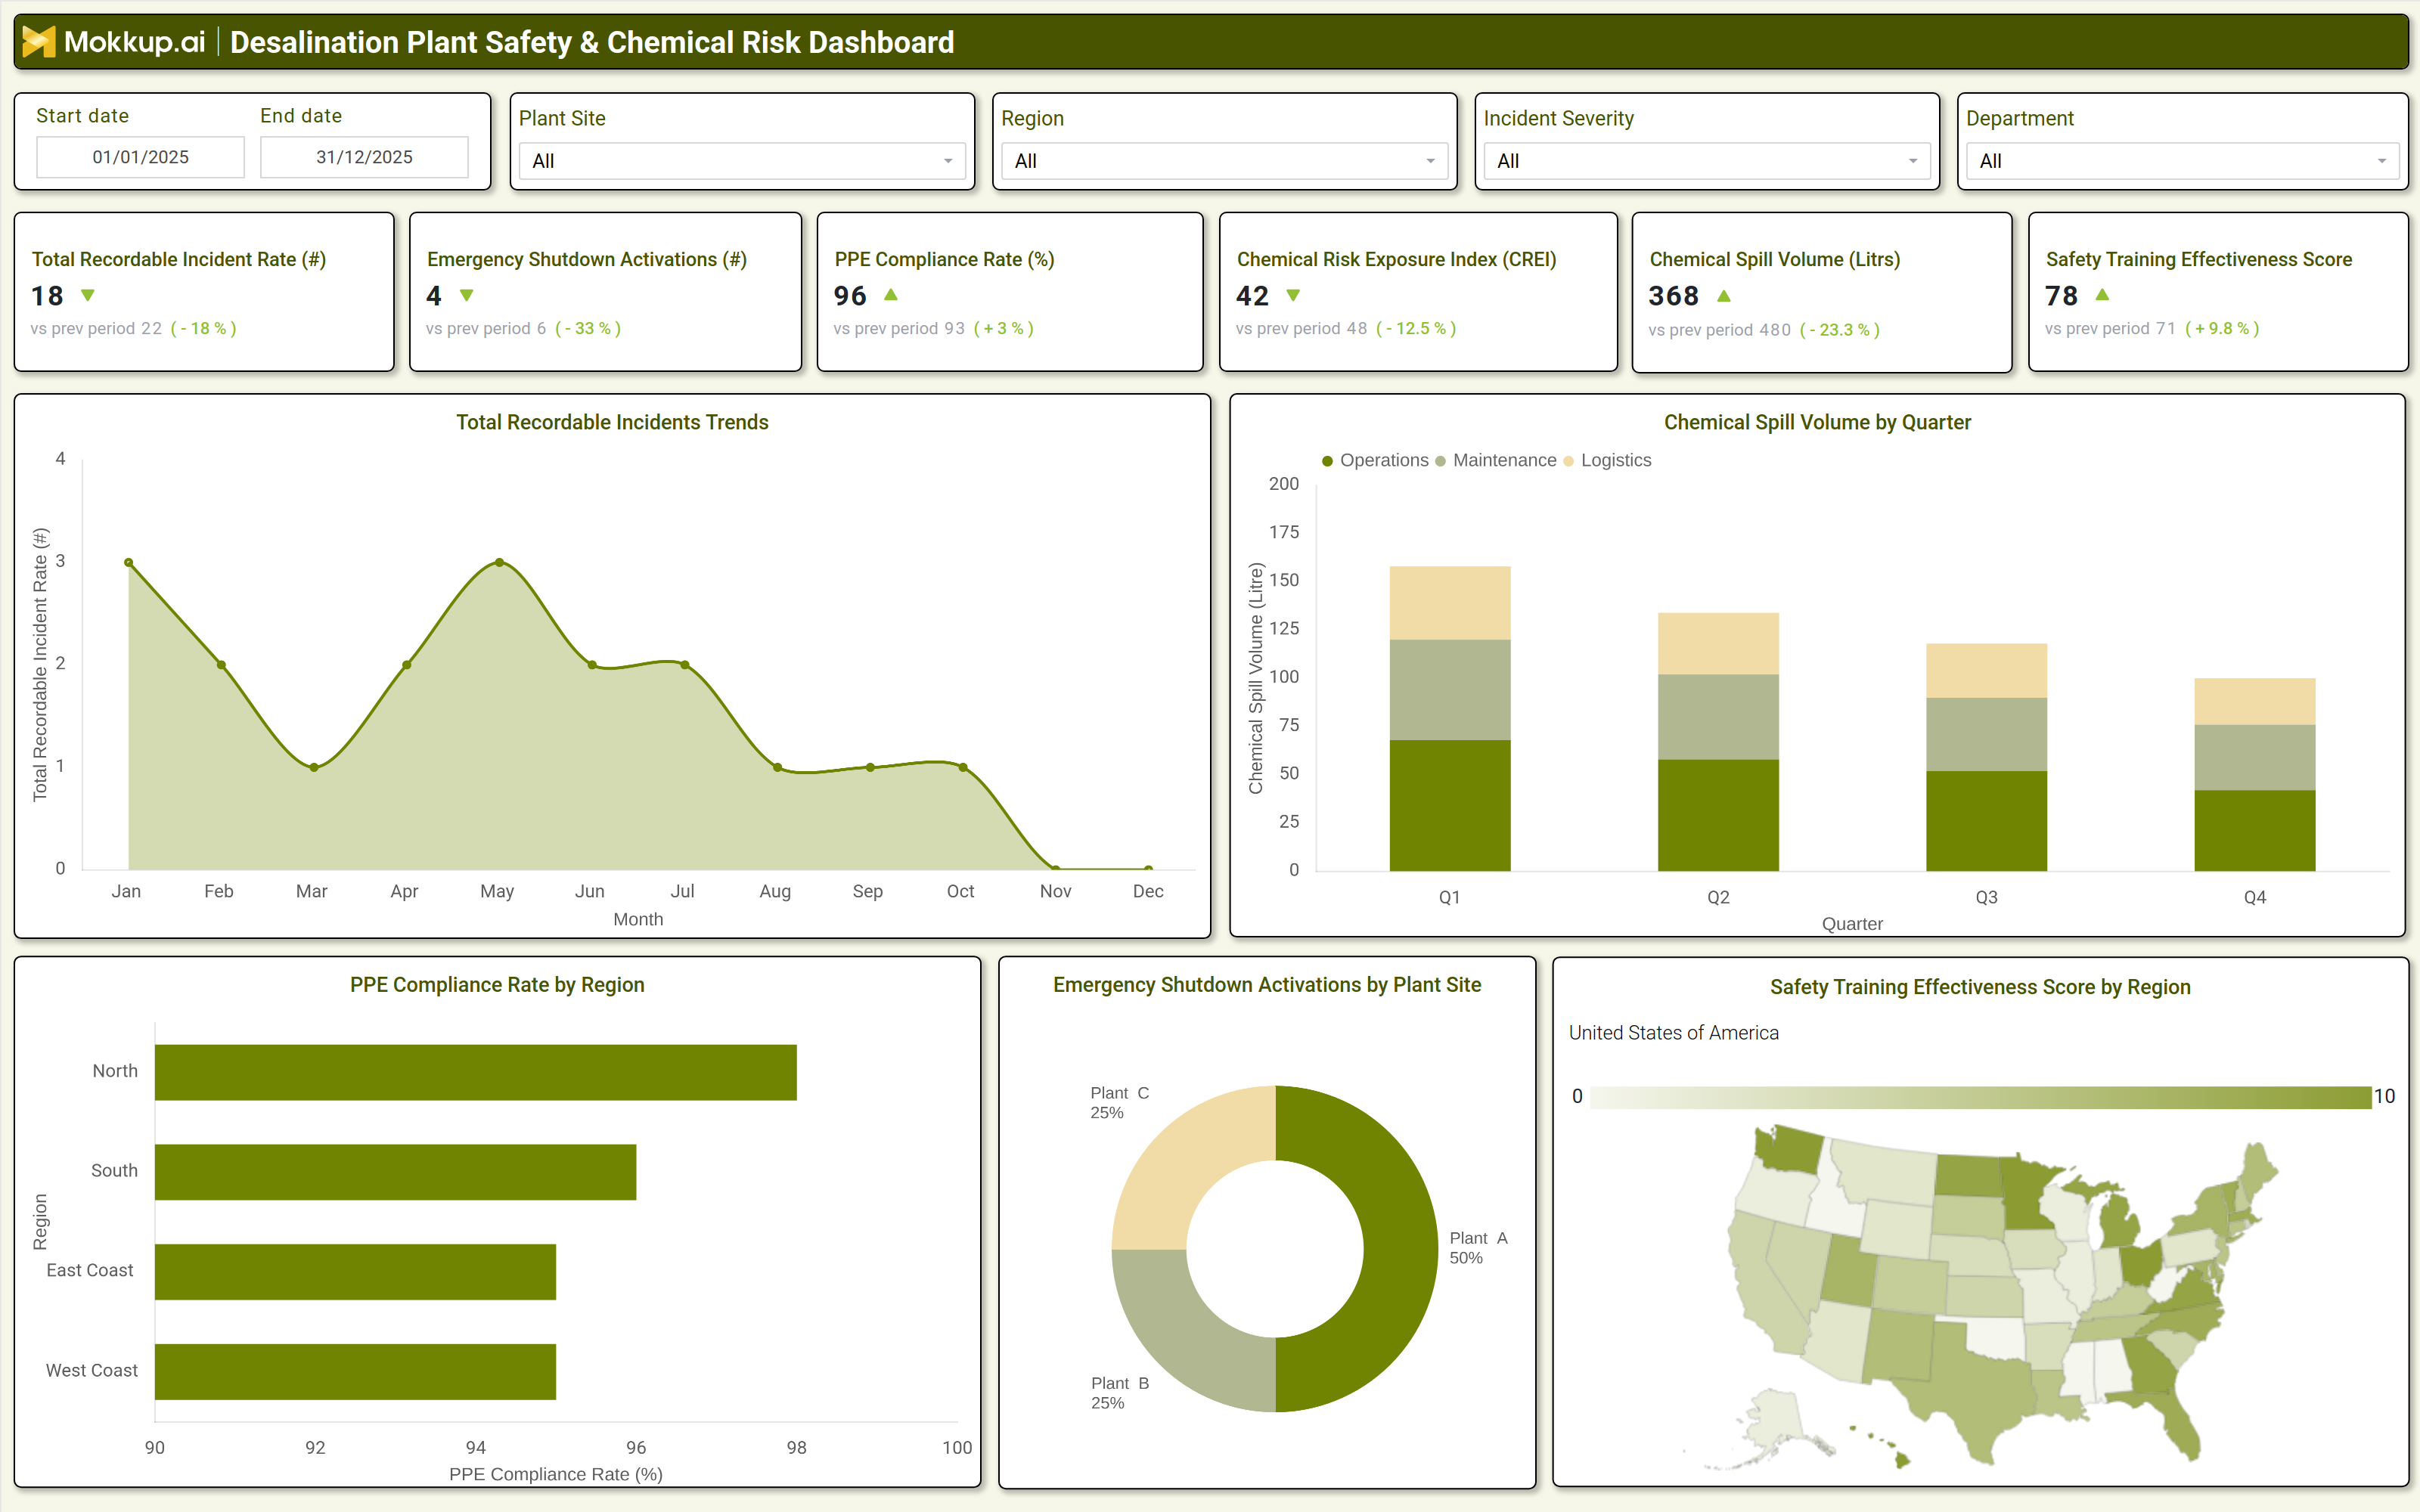Click the End date field 31/12/2025

pyautogui.click(x=364, y=157)
